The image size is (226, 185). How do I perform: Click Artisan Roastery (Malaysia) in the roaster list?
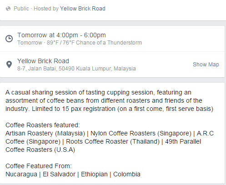(x=45, y=133)
